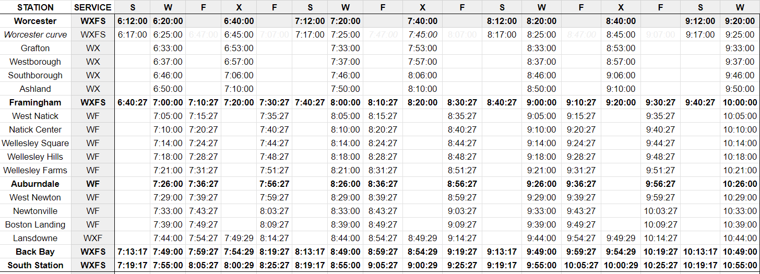Select the 10:55:00 South Station arrival cell

740,265
